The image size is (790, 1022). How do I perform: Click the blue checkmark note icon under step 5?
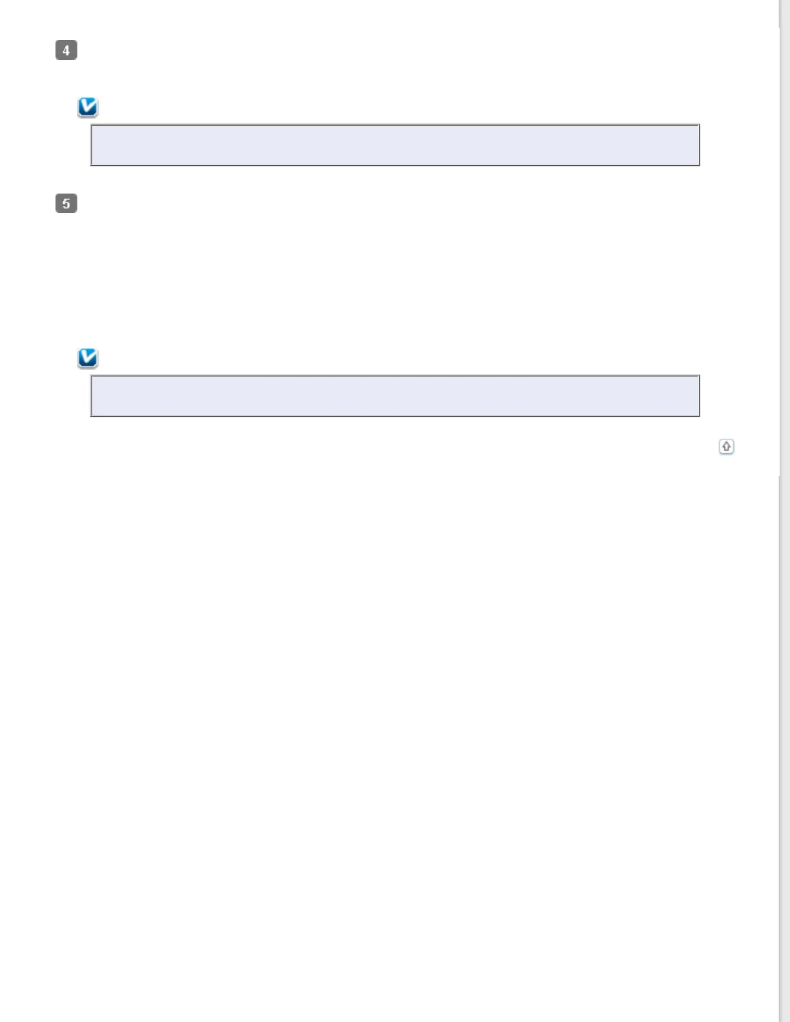pos(88,358)
